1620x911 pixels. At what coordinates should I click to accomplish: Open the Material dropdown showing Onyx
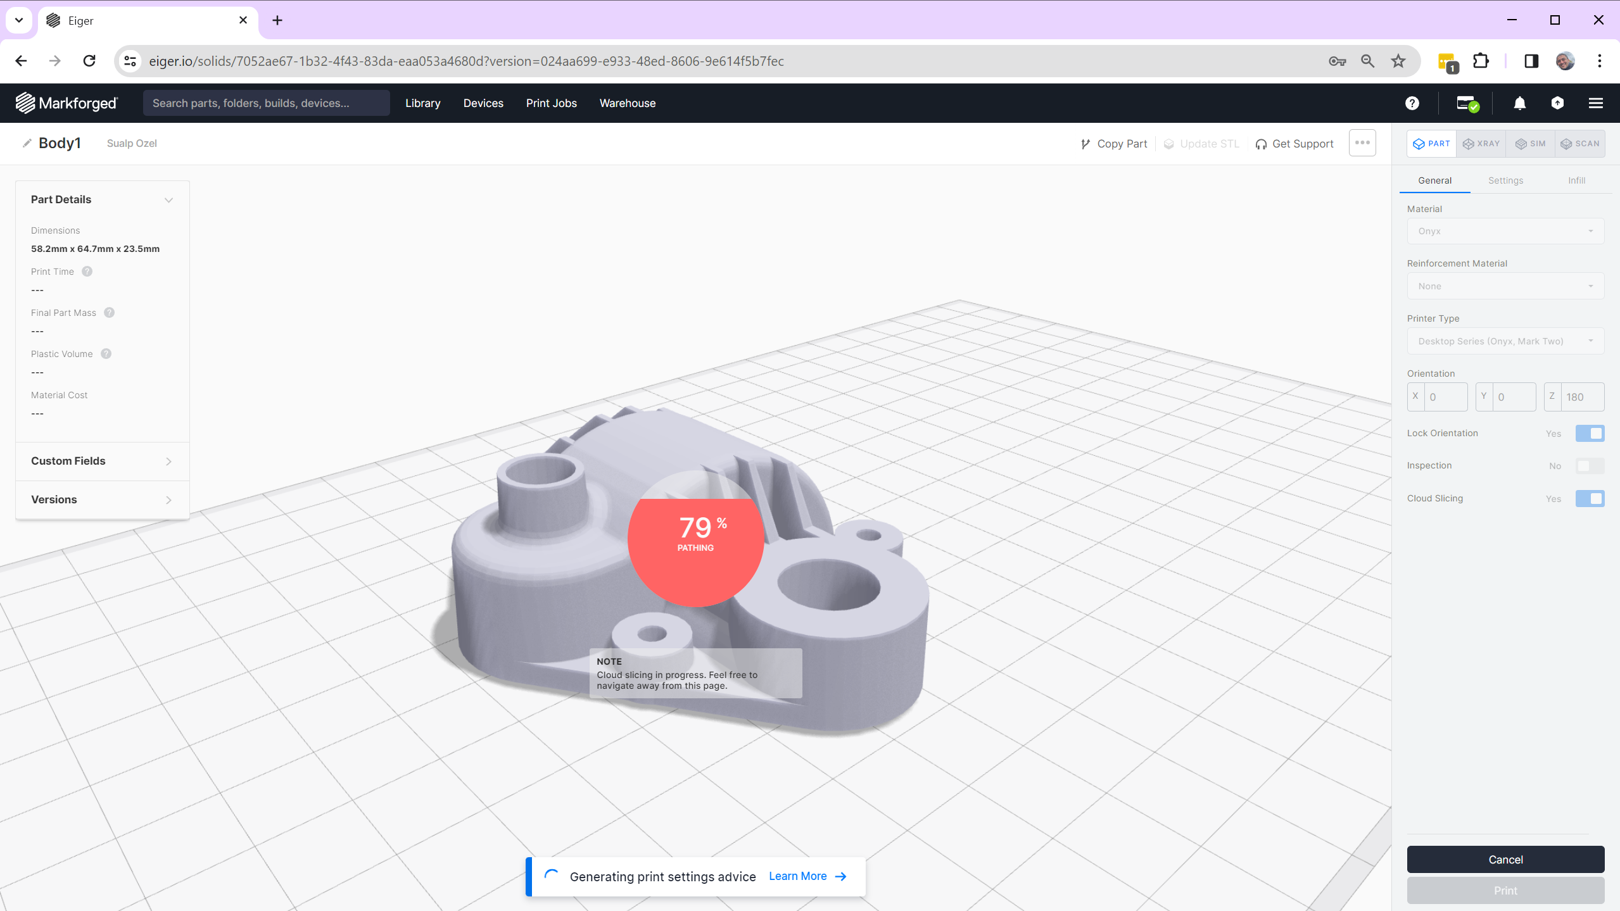tap(1505, 231)
